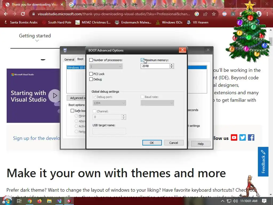Increase Maximum memory with up spinner

point(172,65)
